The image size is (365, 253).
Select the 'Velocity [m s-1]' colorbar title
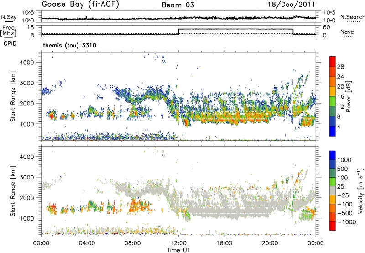coord(360,190)
